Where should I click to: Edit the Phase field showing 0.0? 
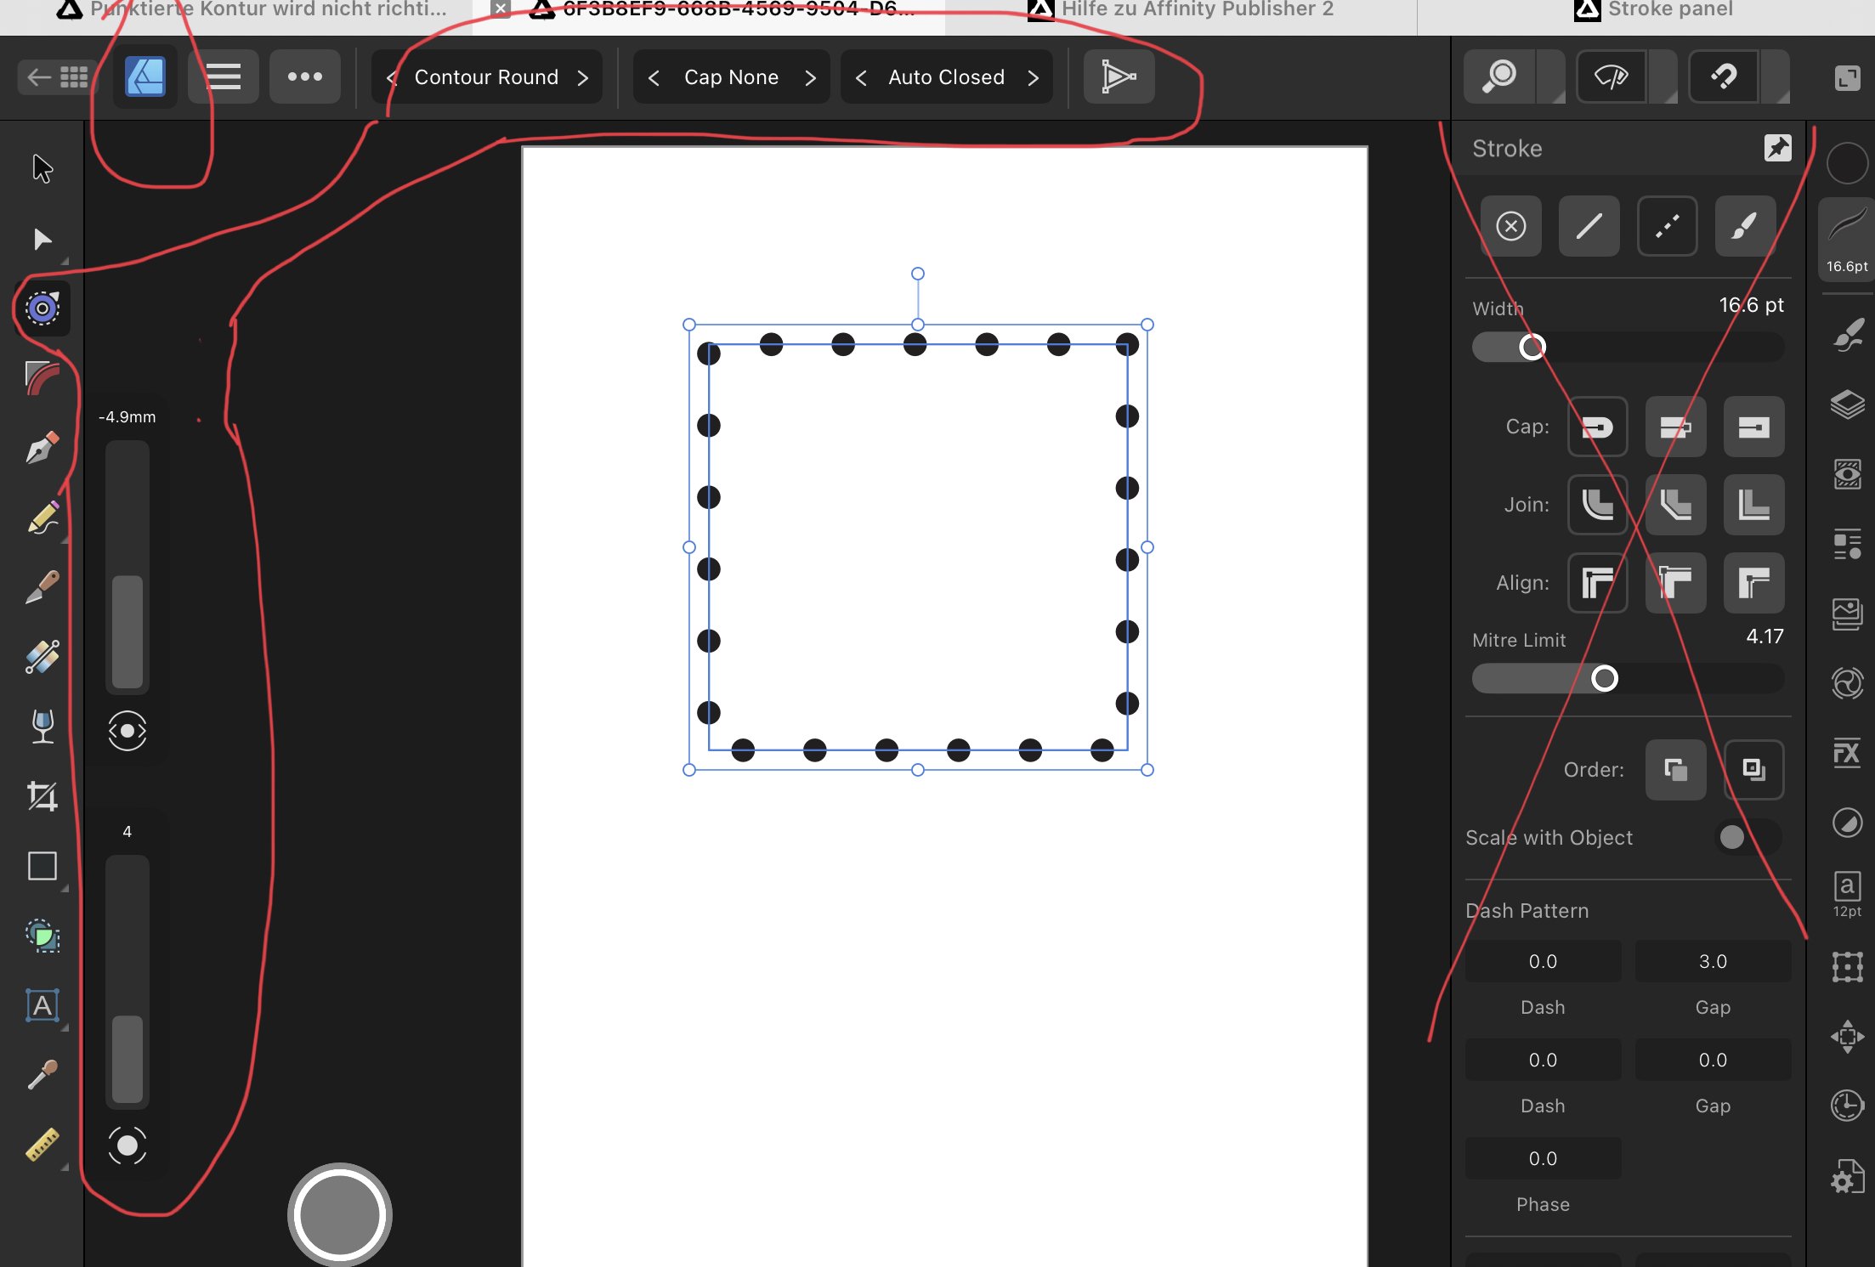[1543, 1158]
